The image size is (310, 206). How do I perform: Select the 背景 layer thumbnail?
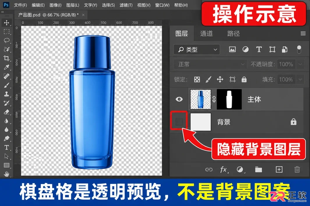(201, 122)
